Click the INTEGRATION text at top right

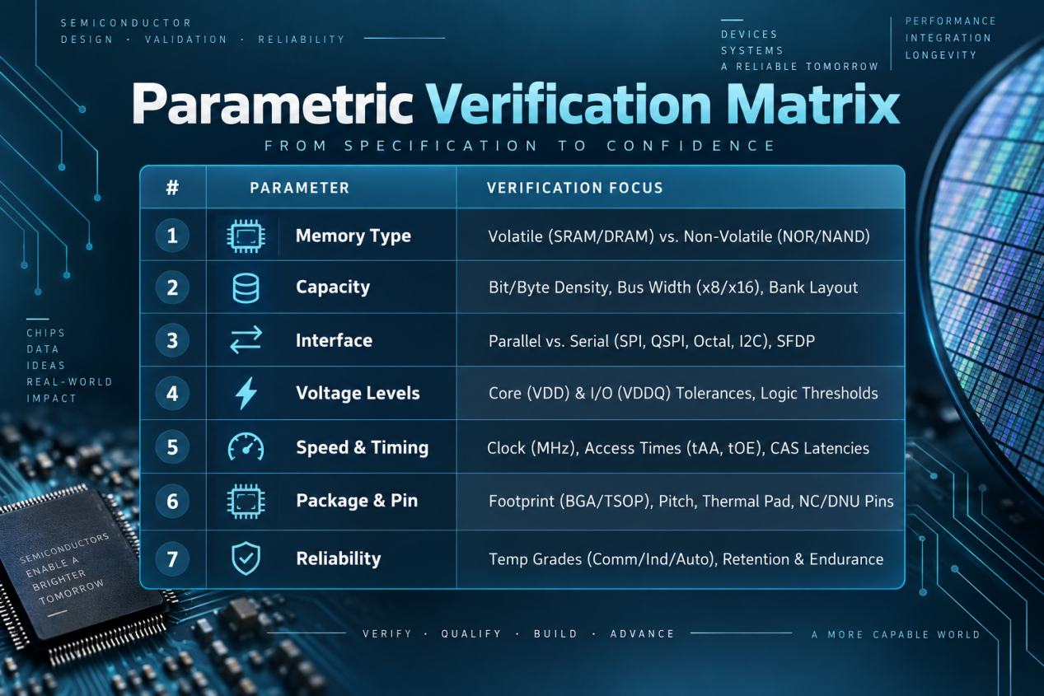[948, 38]
